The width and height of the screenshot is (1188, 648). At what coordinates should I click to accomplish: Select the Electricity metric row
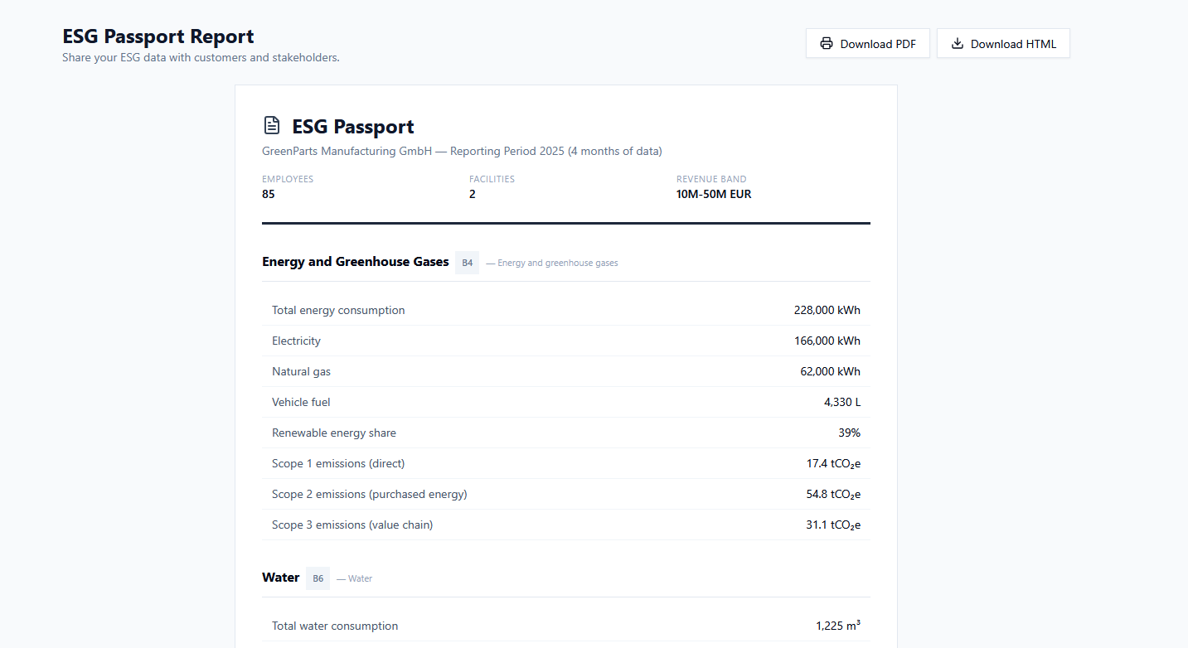coord(296,341)
